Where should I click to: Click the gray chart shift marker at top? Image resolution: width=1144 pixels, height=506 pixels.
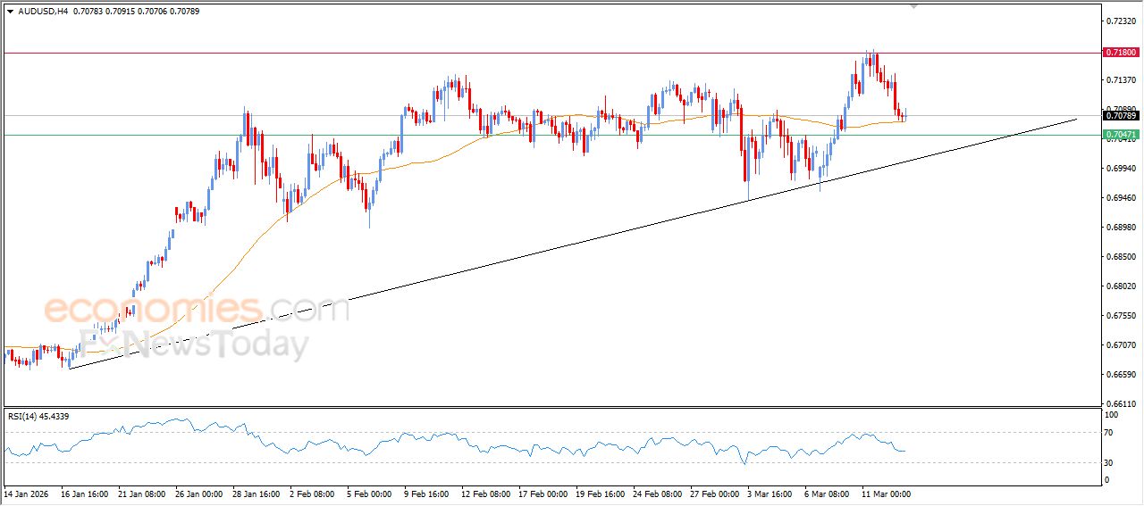(913, 5)
